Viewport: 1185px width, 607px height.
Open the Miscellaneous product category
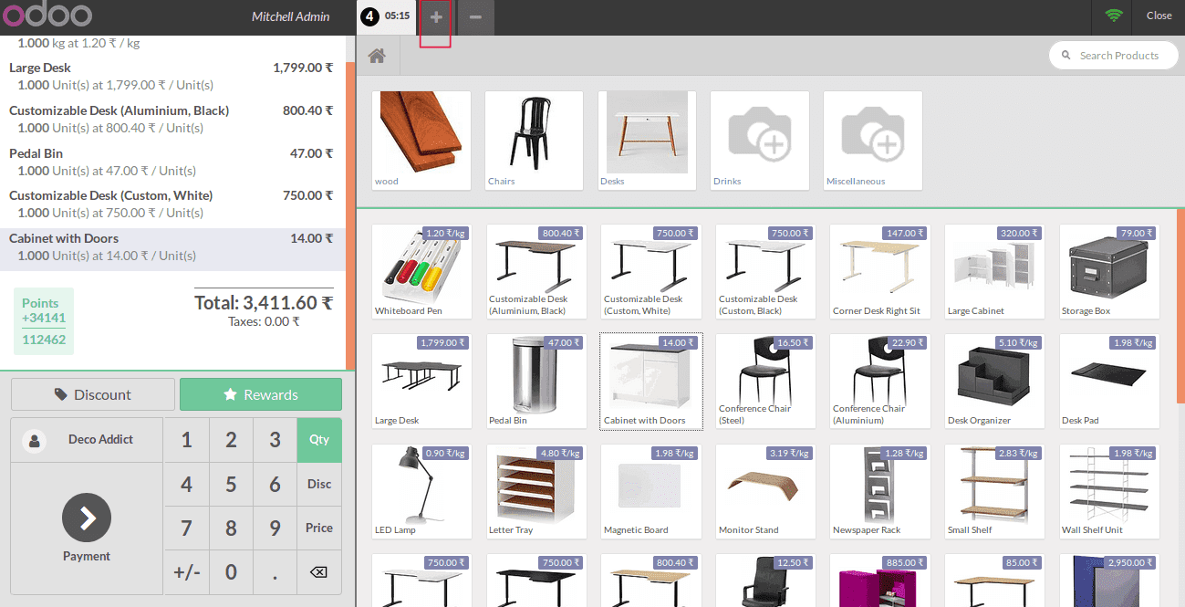pyautogui.click(x=872, y=141)
